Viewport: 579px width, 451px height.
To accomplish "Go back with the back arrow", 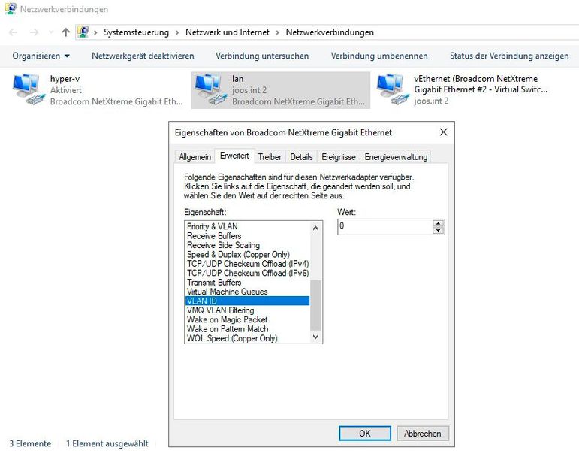I will (14, 32).
